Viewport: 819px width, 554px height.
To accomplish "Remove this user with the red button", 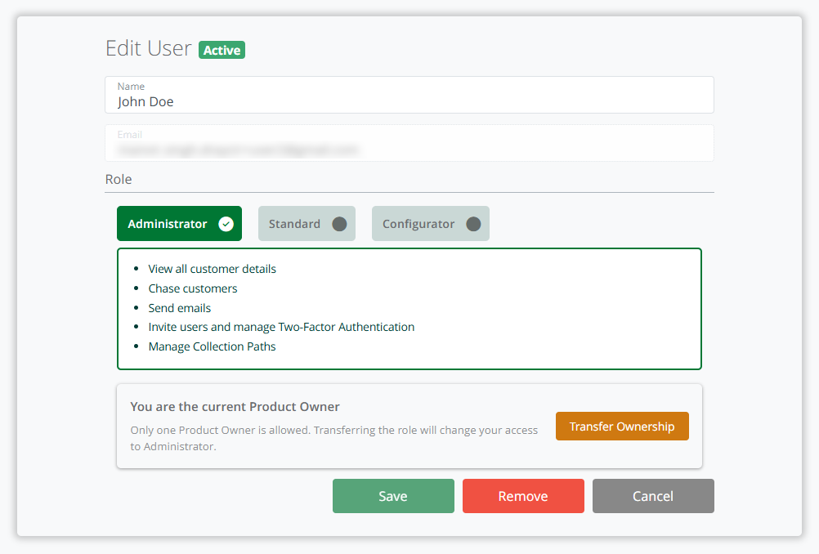I will point(523,496).
